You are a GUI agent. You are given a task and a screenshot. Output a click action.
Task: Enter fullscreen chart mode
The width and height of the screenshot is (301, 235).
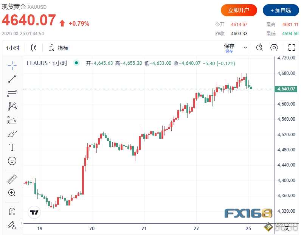click(292, 47)
